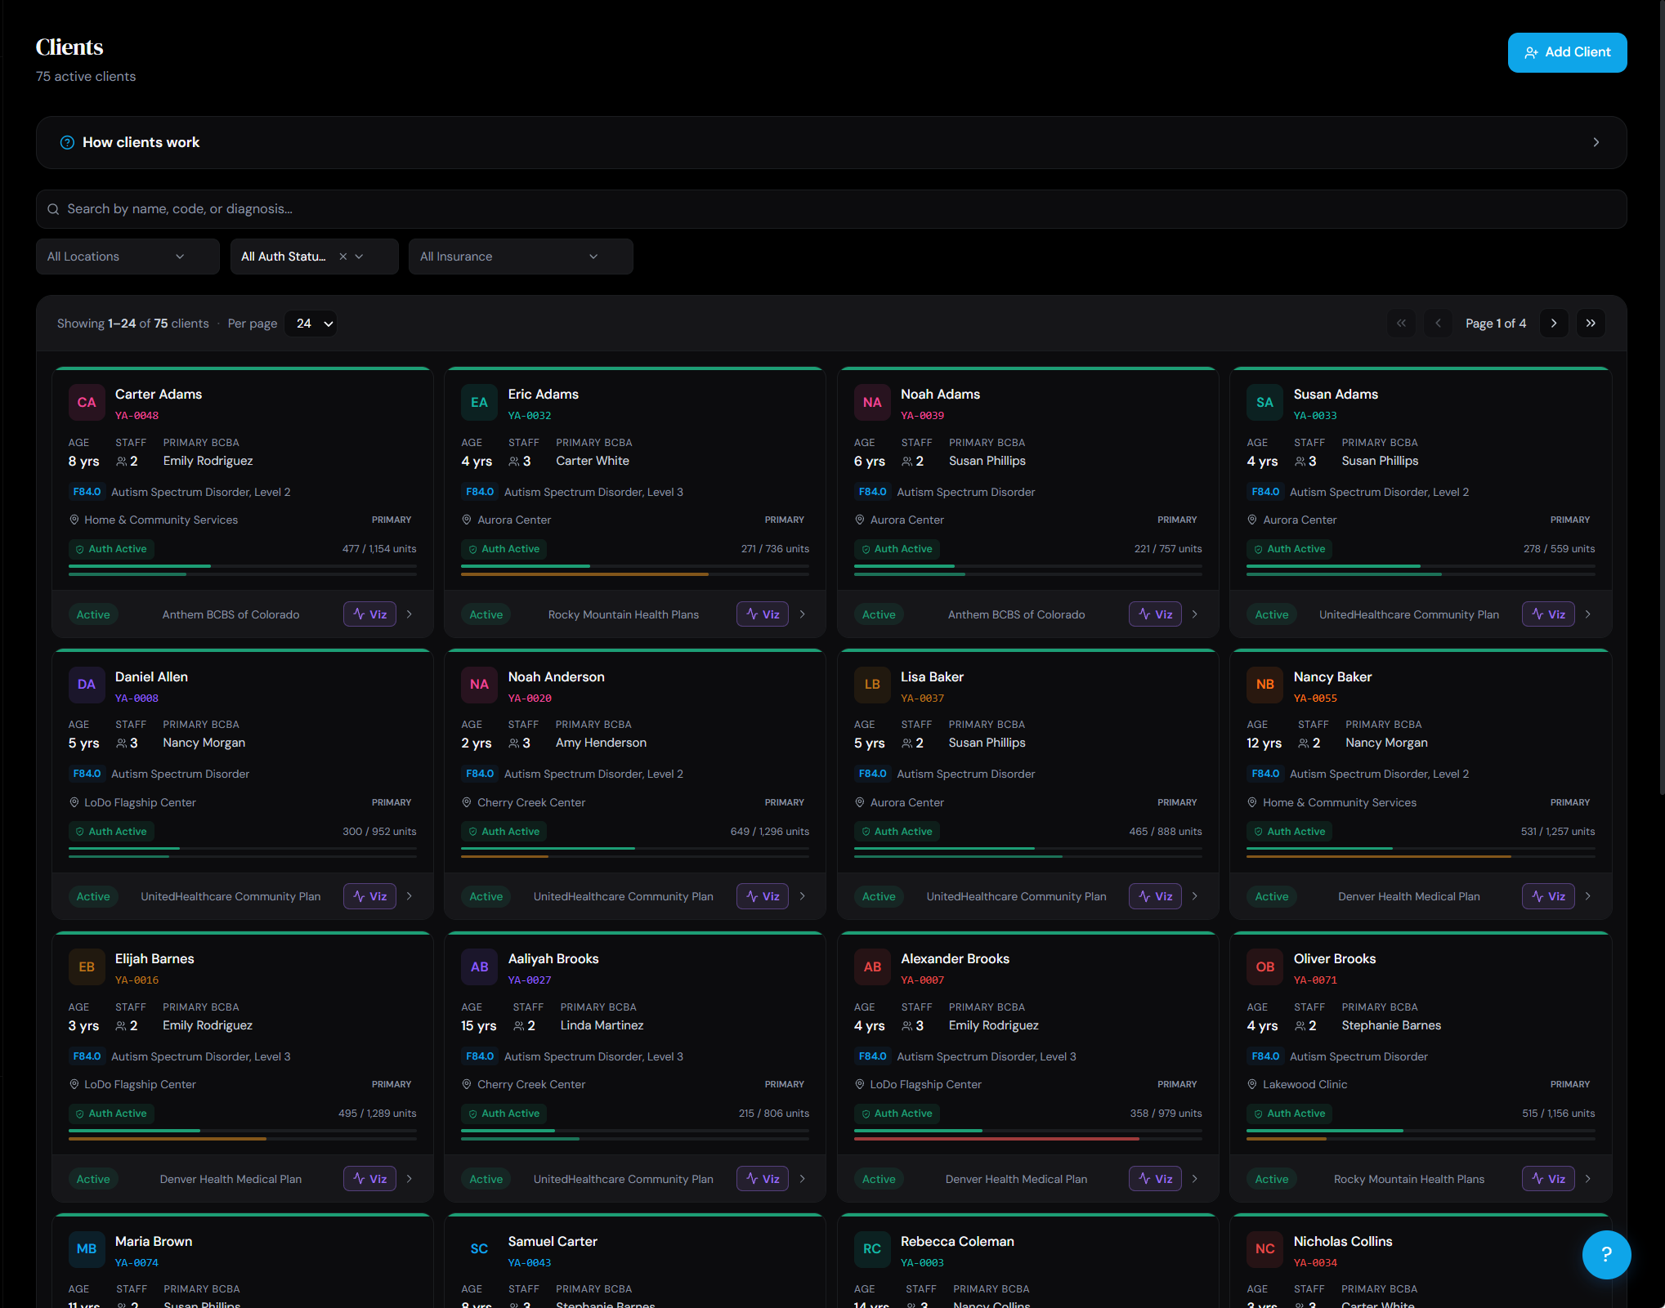The height and width of the screenshot is (1308, 1665).
Task: Open Susan Adams card chevron
Action: tap(1588, 614)
